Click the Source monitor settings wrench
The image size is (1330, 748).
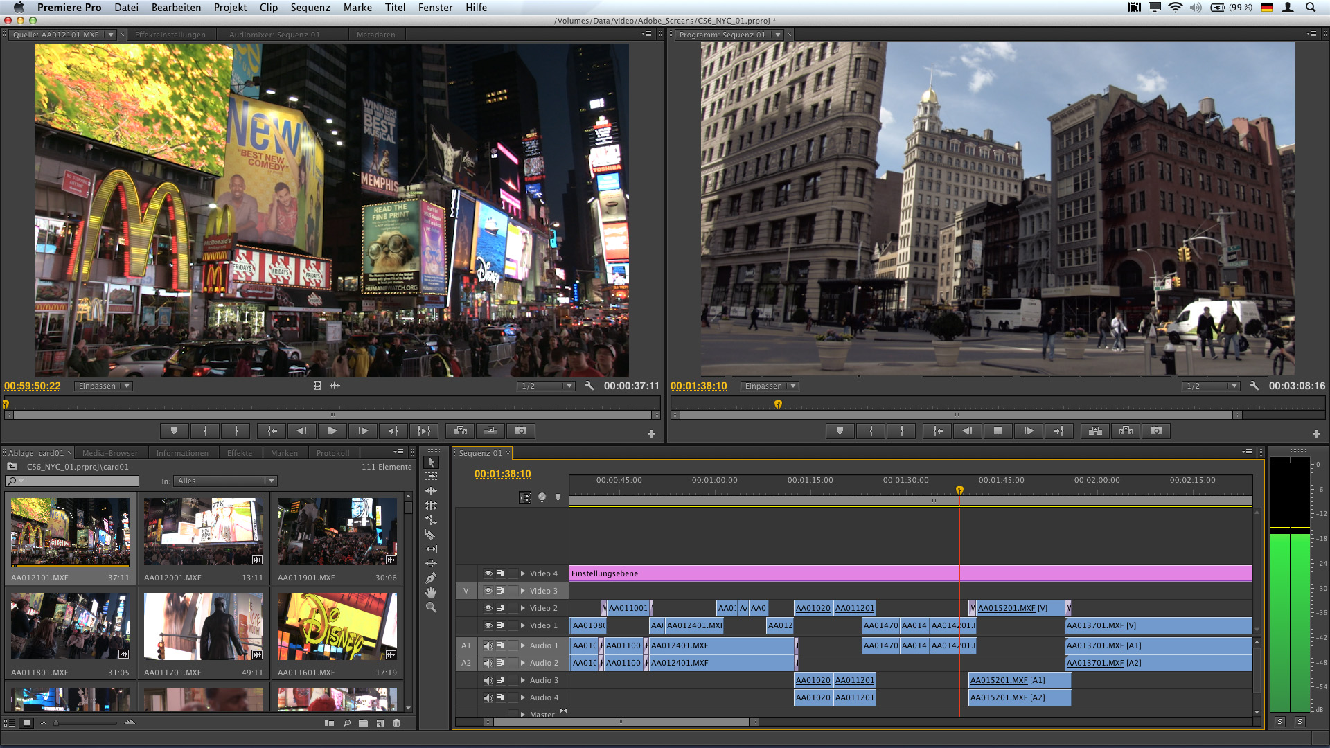click(589, 386)
